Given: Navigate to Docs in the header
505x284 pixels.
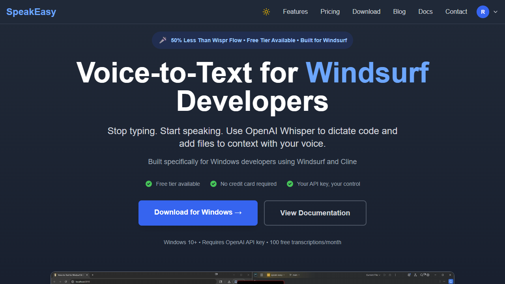Looking at the screenshot, I should tap(425, 12).
